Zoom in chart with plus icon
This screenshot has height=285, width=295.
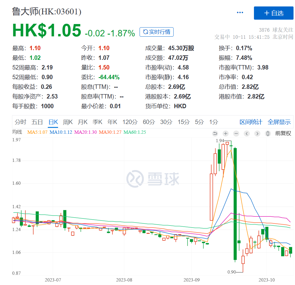point(226,134)
